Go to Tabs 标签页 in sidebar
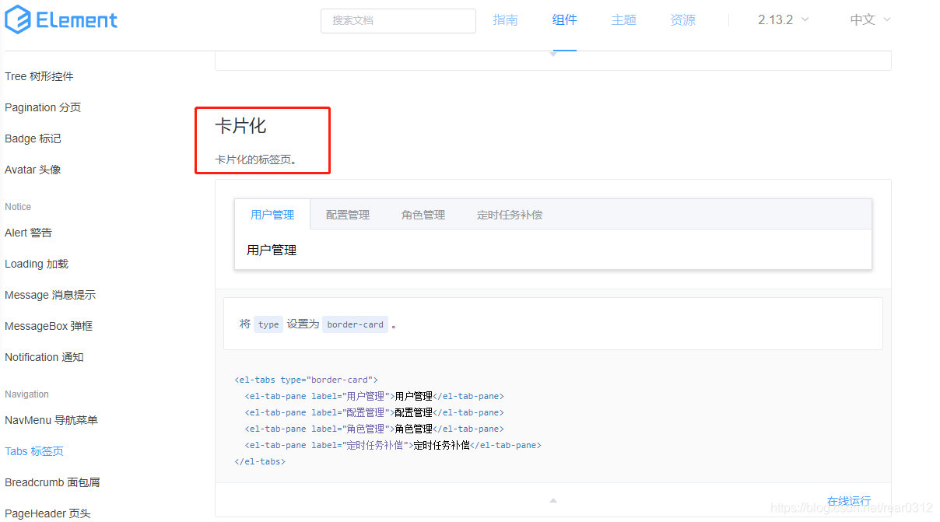The image size is (940, 522). (x=34, y=451)
